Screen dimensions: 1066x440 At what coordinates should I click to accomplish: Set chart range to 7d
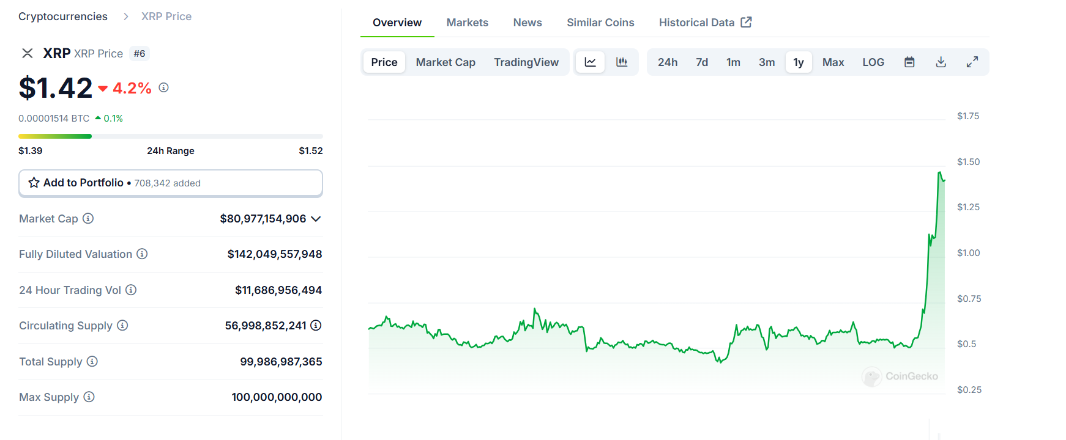point(702,62)
